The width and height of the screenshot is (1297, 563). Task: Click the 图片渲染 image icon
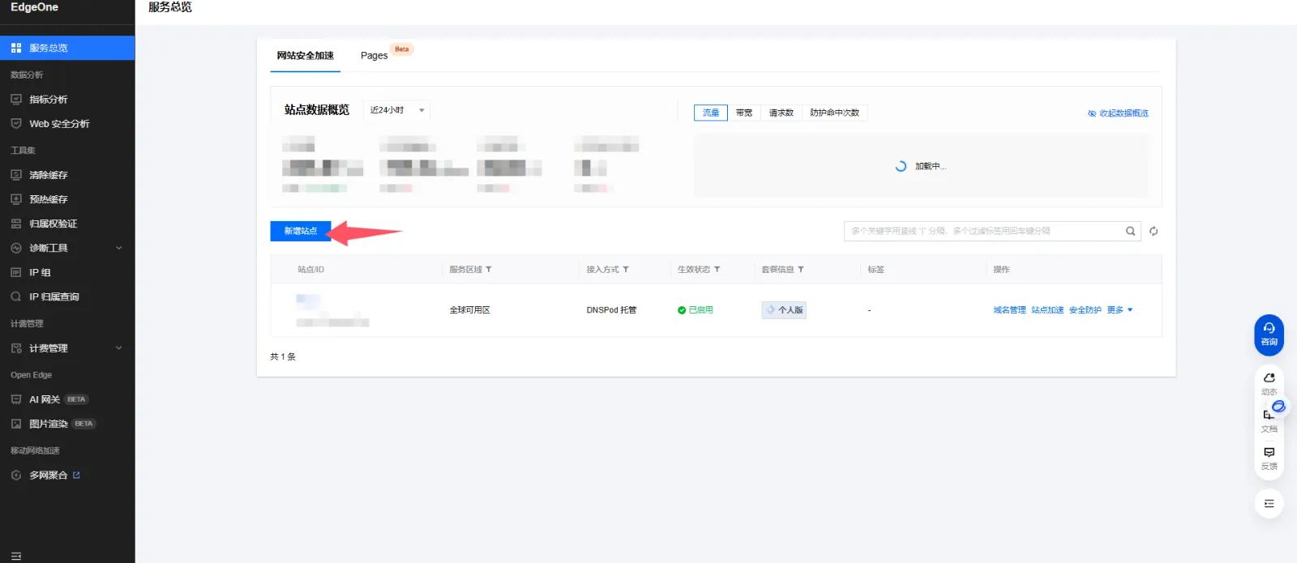tap(16, 424)
